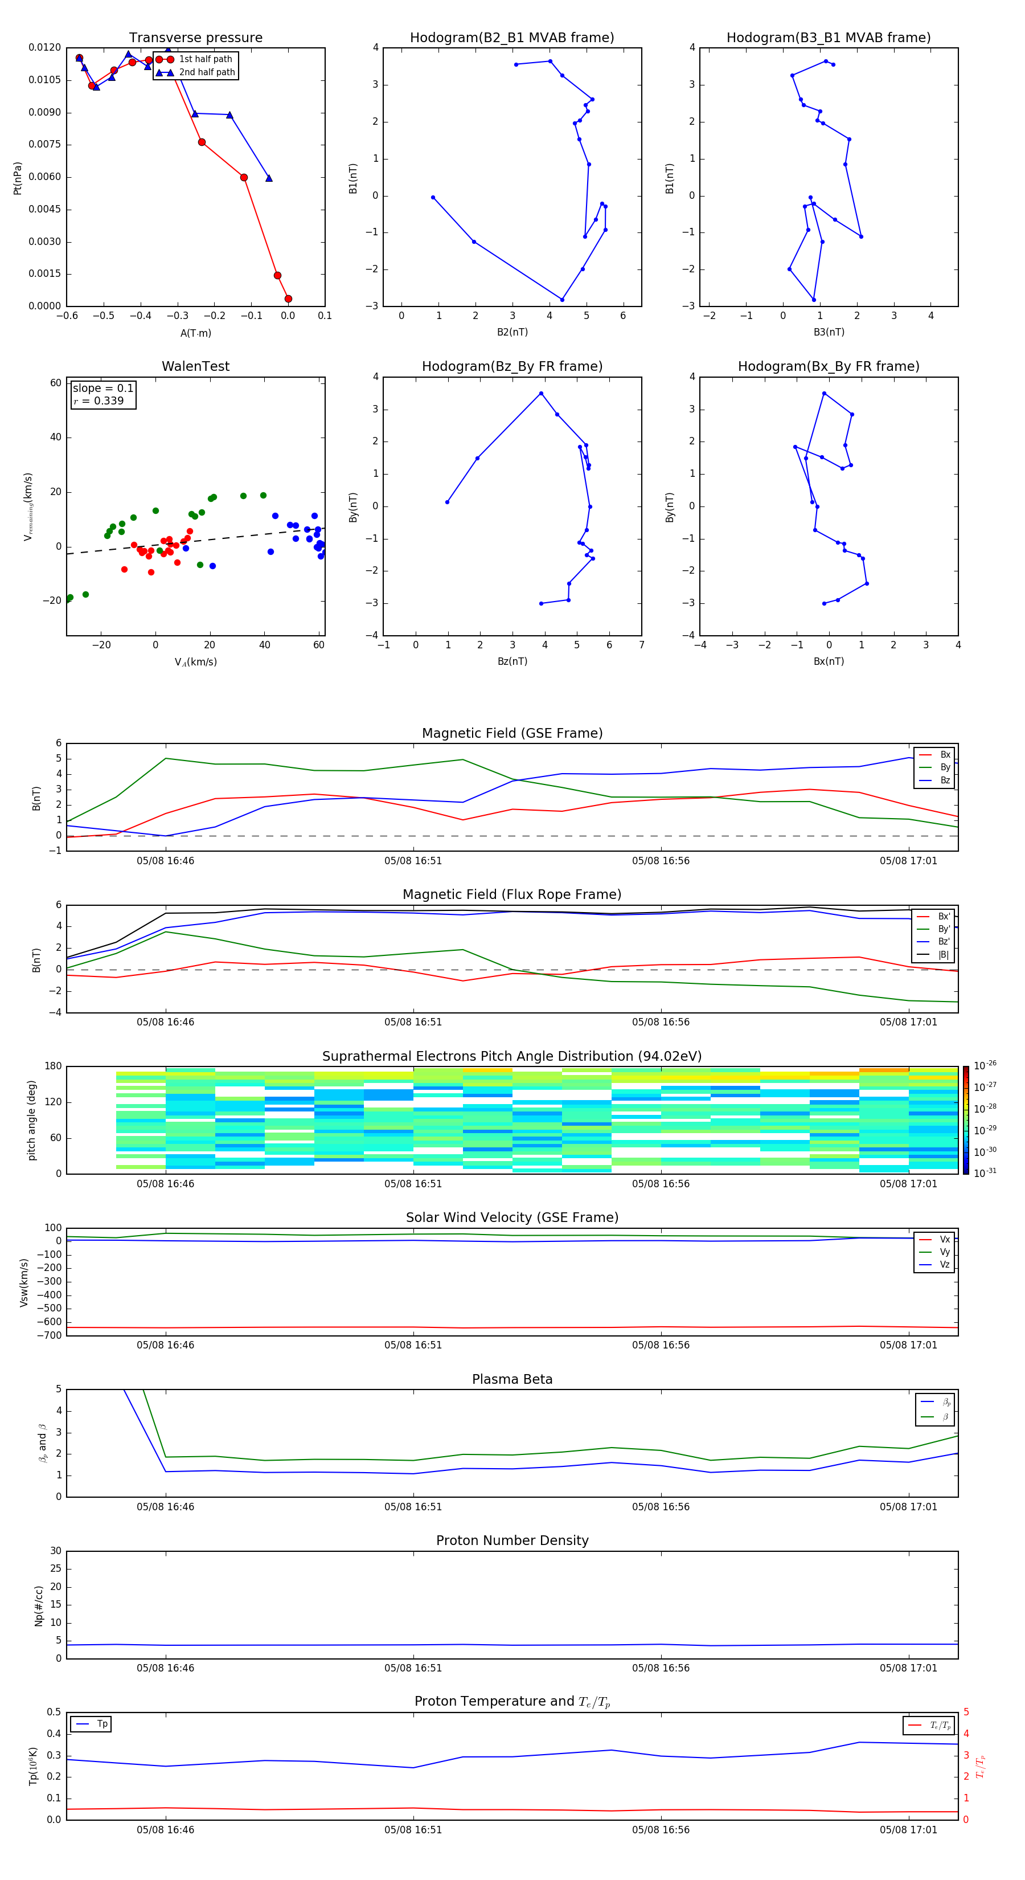Viewport: 1025px width, 1880px height.
Task: Click the Np(#/cc) y-axis label
Action: pyautogui.click(x=39, y=1605)
